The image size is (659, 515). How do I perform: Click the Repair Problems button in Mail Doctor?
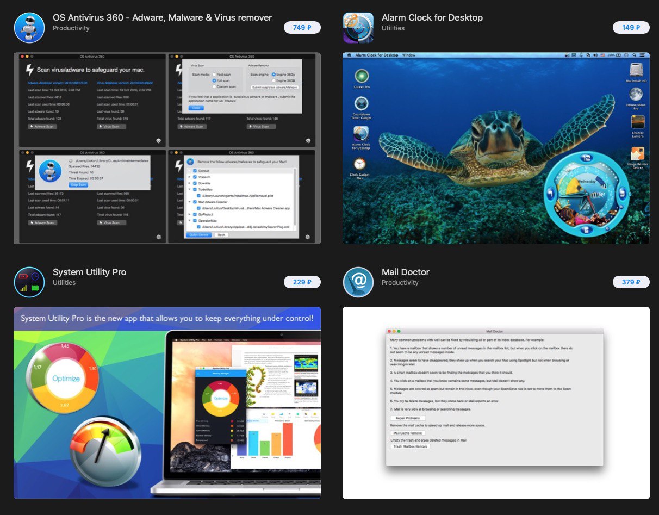click(x=408, y=418)
